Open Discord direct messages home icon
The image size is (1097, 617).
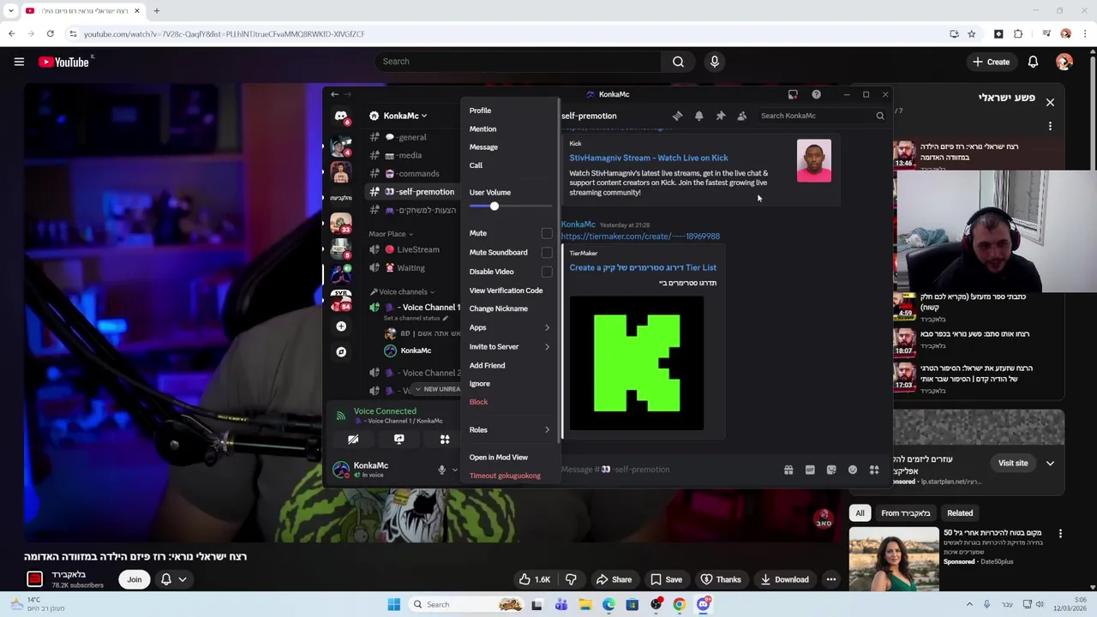pos(341,116)
